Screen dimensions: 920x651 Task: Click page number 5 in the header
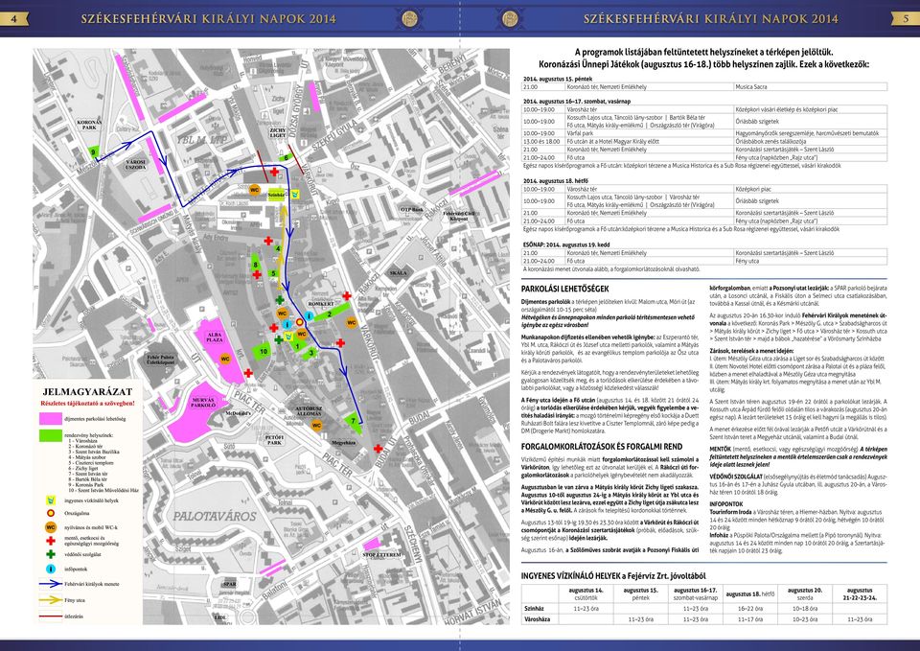coord(906,18)
